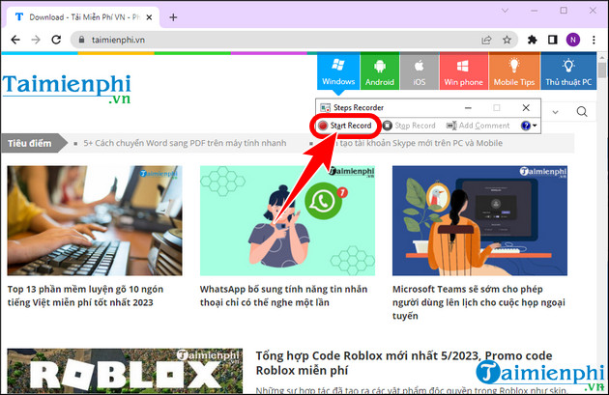Select the iOS category tab
The height and width of the screenshot is (395, 609).
tap(420, 71)
